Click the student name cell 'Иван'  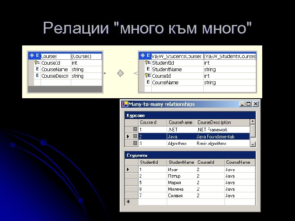tap(182, 169)
